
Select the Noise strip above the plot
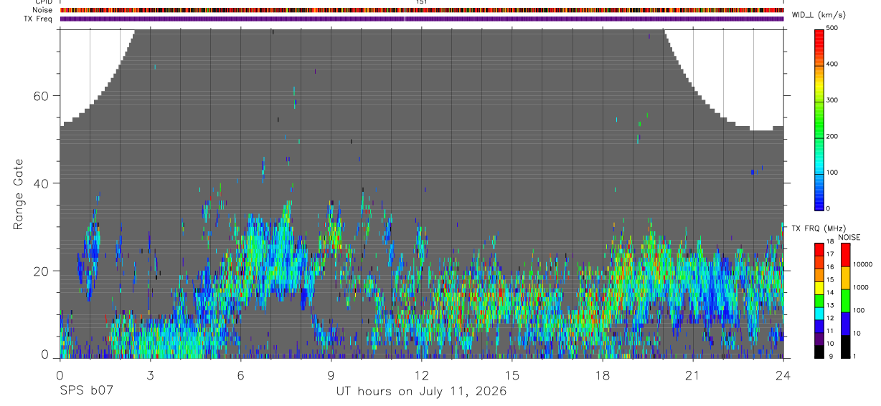(x=421, y=10)
